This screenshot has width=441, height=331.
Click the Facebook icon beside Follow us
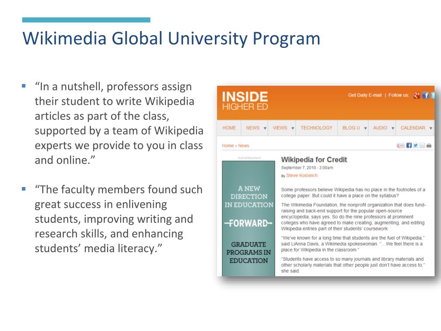pos(425,95)
